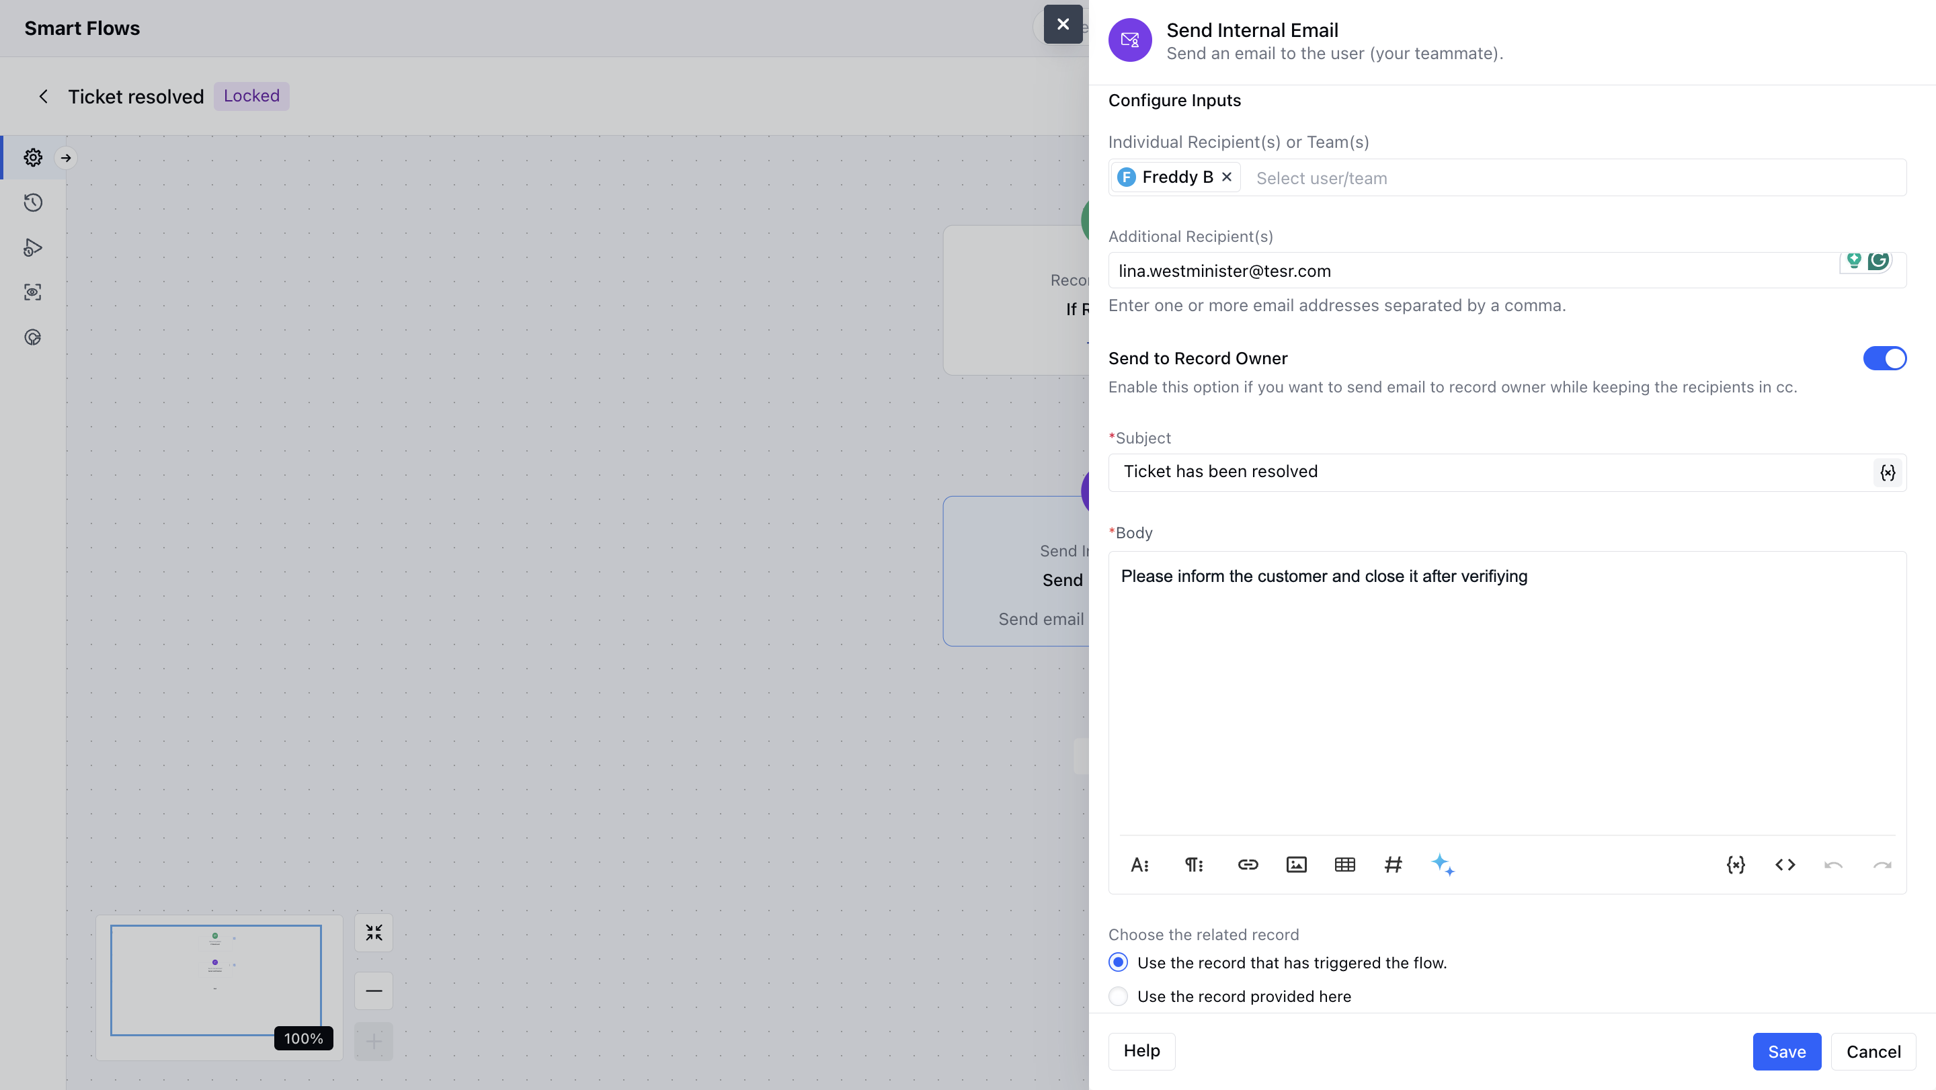Zoom out the canvas with minus button
This screenshot has height=1090, width=1936.
[x=374, y=991]
